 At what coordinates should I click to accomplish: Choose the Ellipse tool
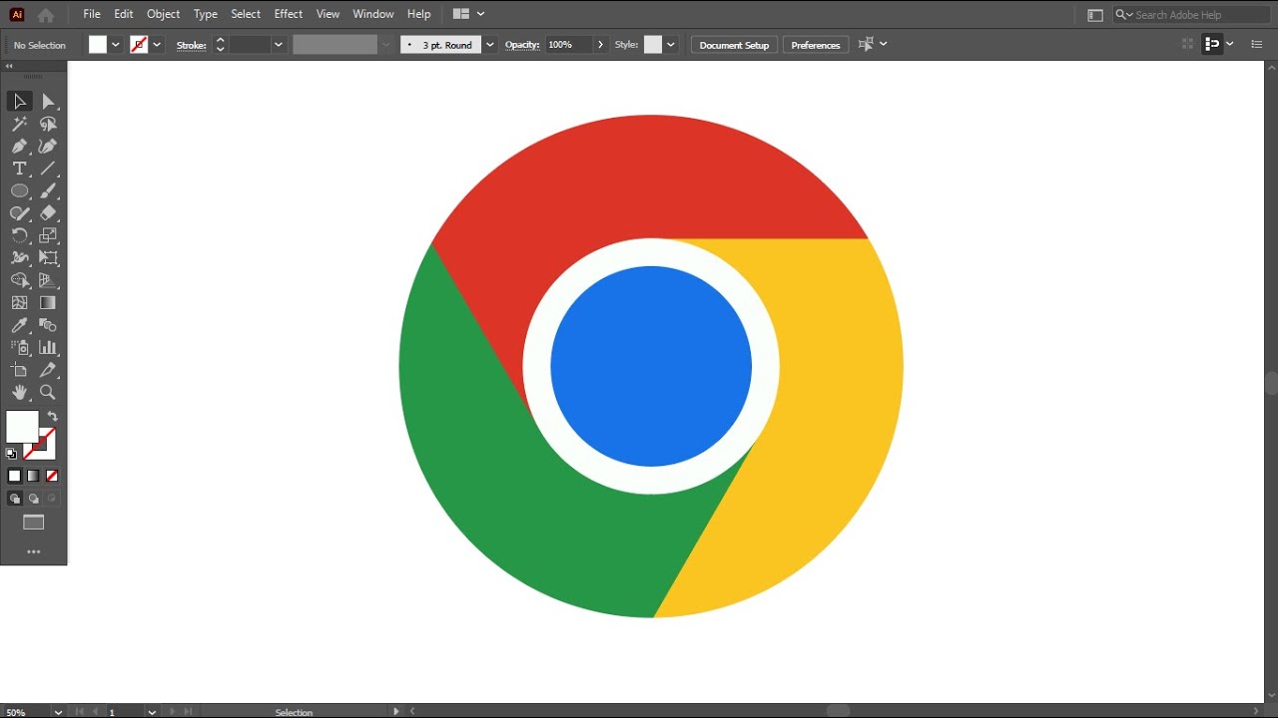[x=19, y=191]
